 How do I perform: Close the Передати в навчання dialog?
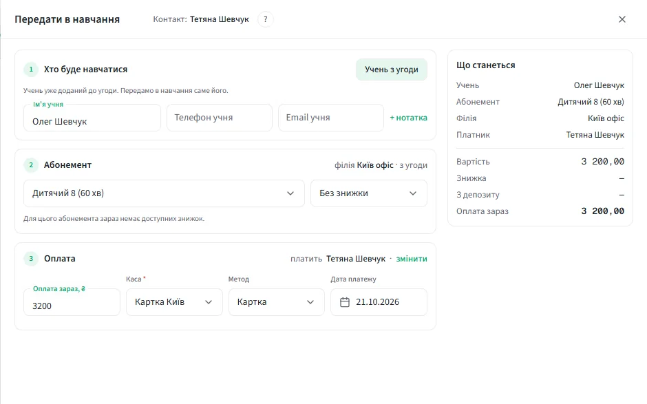point(622,19)
